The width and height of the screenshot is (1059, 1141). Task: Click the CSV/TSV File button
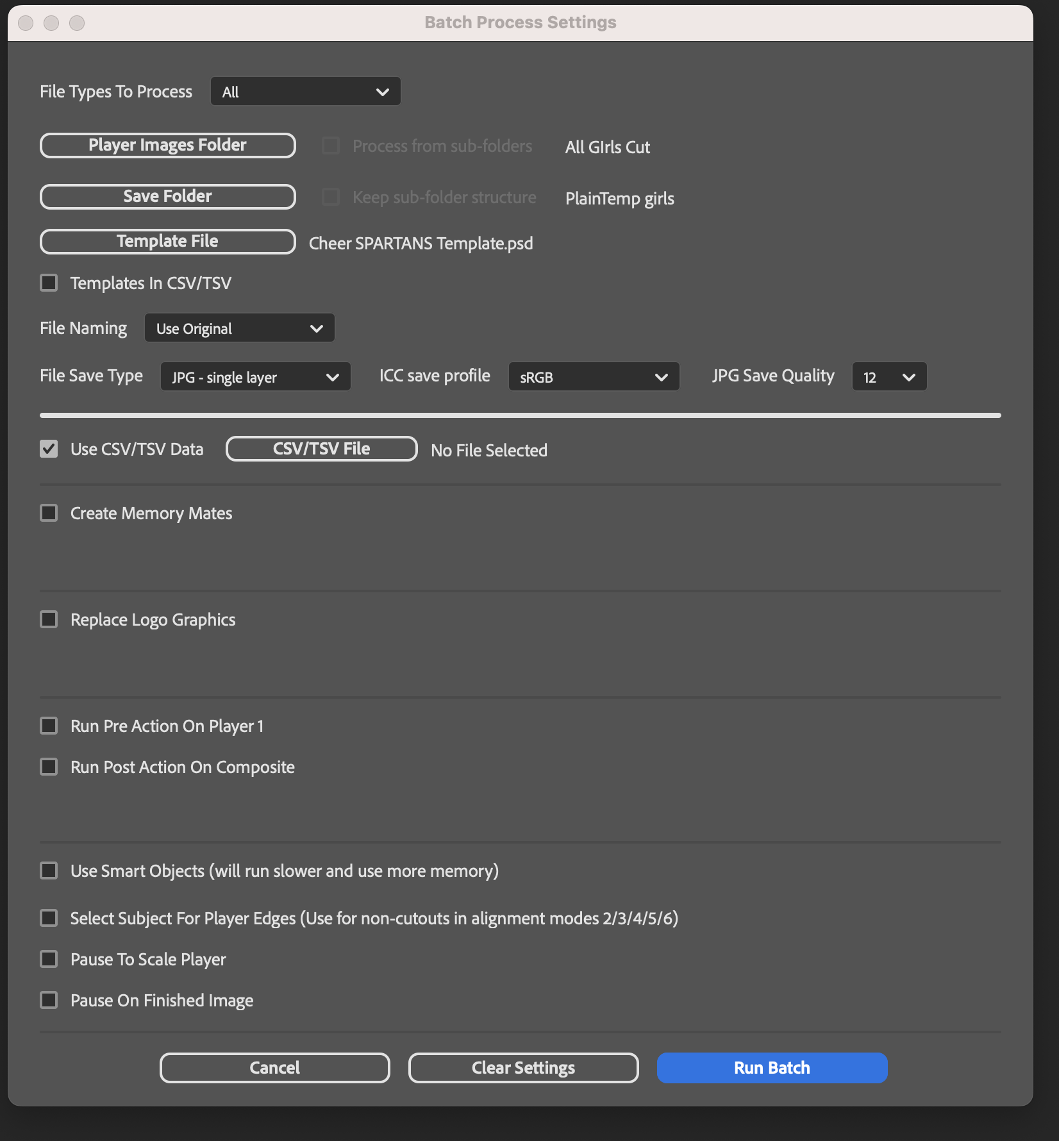click(x=321, y=449)
